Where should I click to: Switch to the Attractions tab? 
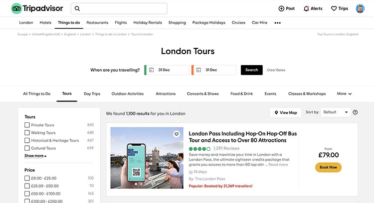coord(166,94)
